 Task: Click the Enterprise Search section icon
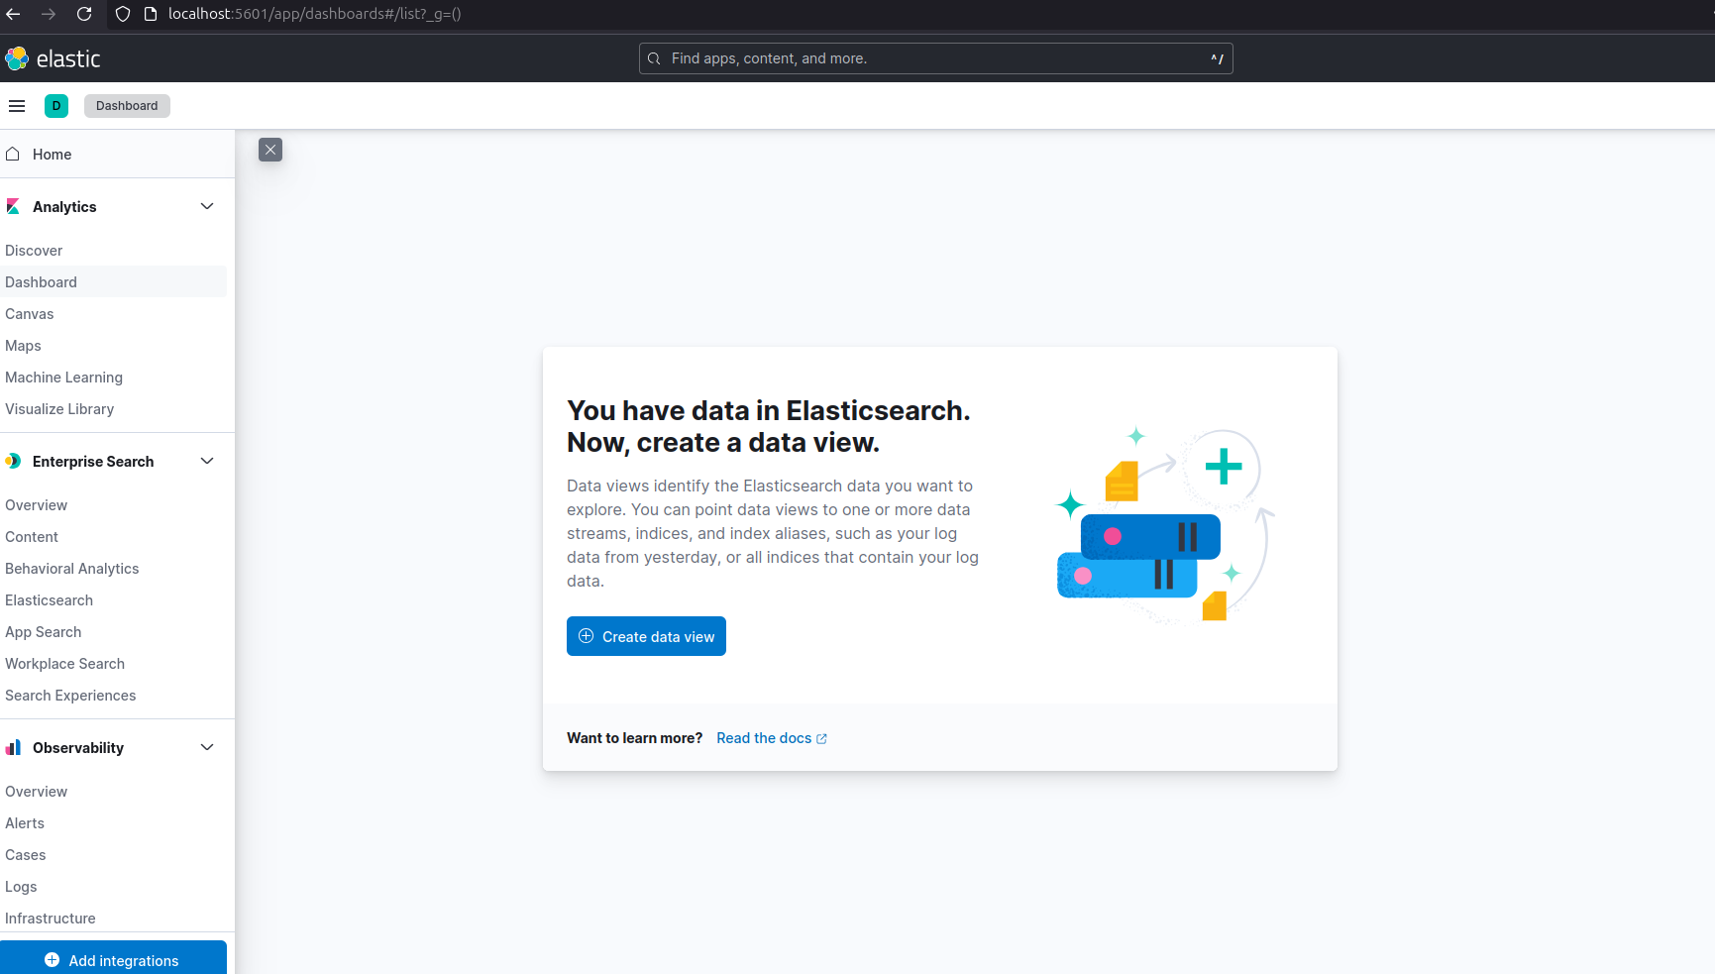(x=13, y=461)
